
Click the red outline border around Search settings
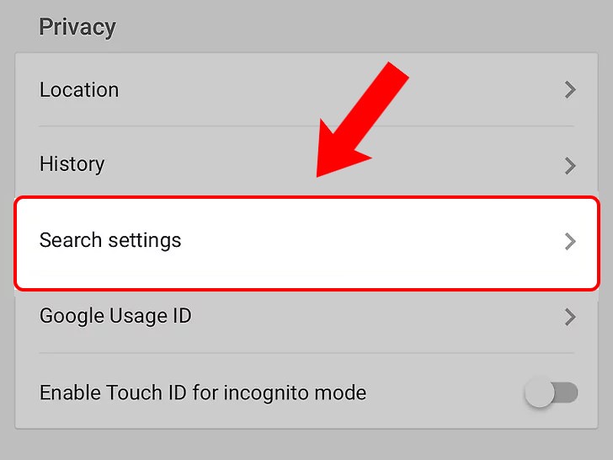pyautogui.click(x=306, y=199)
